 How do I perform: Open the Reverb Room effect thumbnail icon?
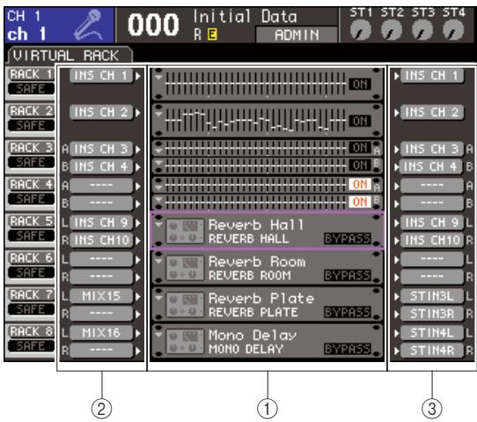(x=185, y=268)
